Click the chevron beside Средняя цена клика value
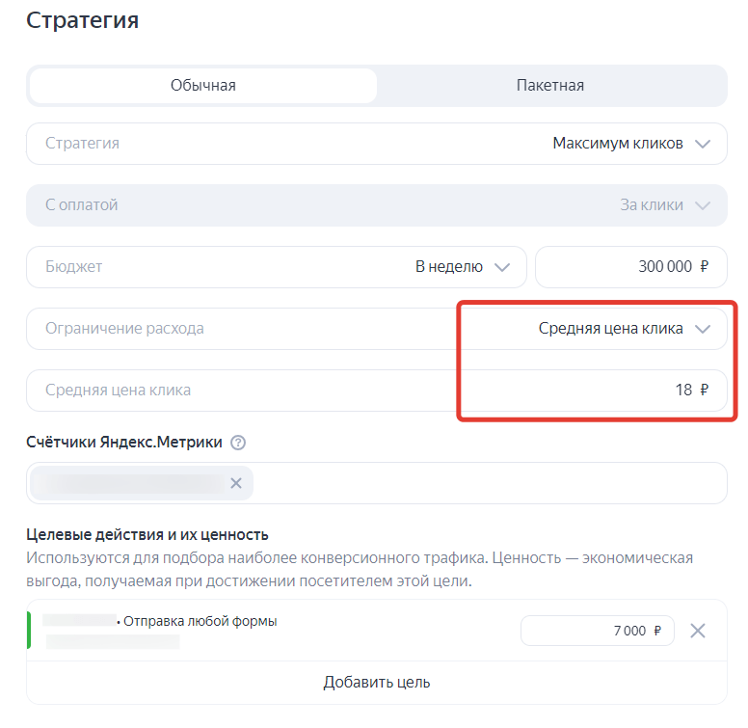Image resolution: width=748 pixels, height=728 pixels. click(x=703, y=329)
